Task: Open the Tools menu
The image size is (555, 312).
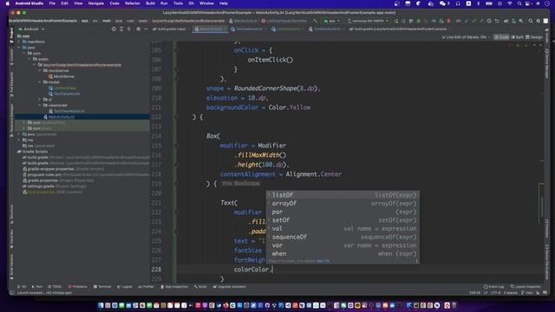Action: pos(178,3)
